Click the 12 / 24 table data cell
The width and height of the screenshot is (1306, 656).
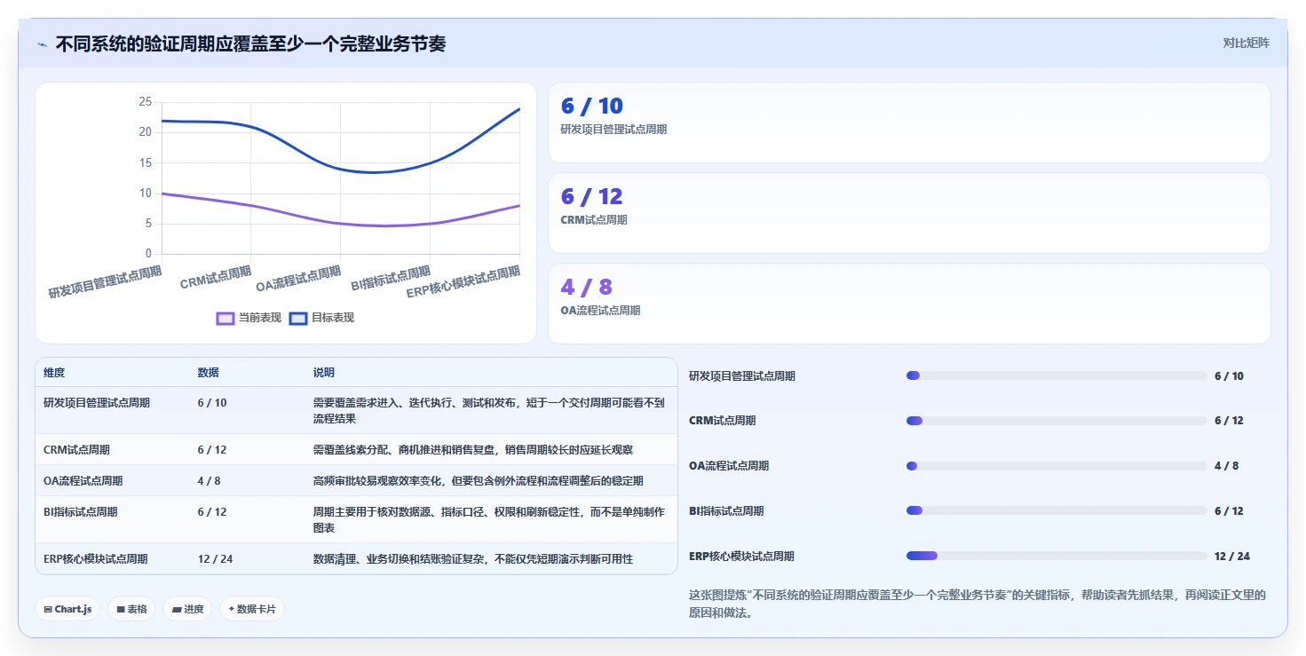click(215, 559)
